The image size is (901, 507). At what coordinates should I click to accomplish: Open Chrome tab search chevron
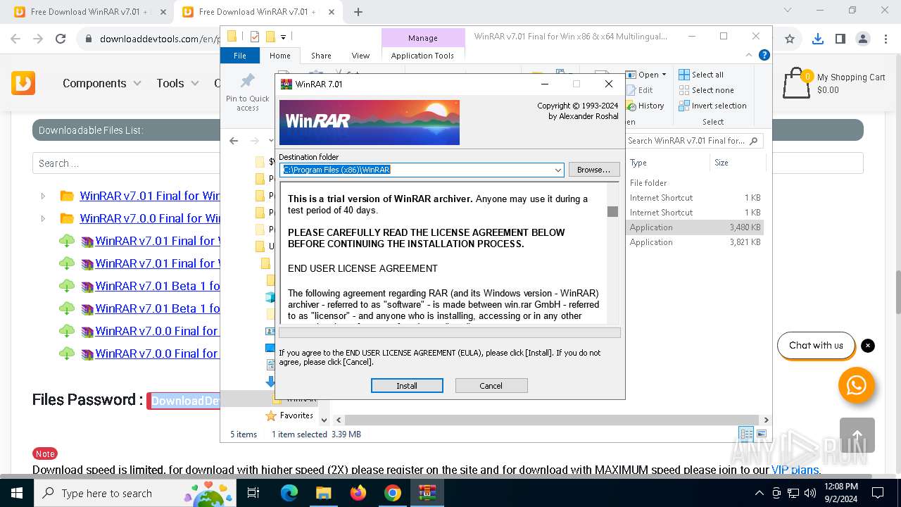(788, 10)
